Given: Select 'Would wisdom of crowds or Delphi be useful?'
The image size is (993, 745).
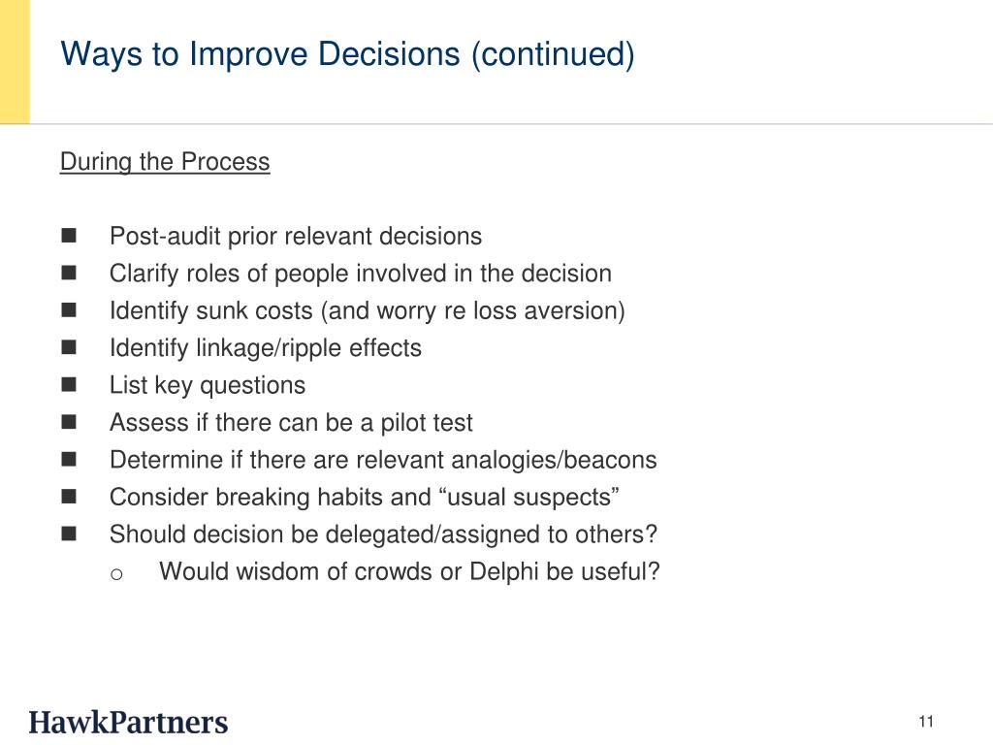Looking at the screenshot, I should pos(410,572).
